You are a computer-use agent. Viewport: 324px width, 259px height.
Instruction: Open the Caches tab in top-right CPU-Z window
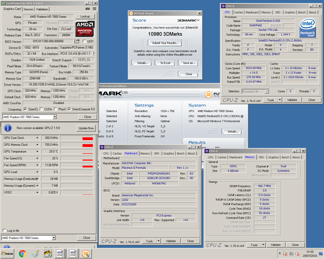(x=238, y=12)
